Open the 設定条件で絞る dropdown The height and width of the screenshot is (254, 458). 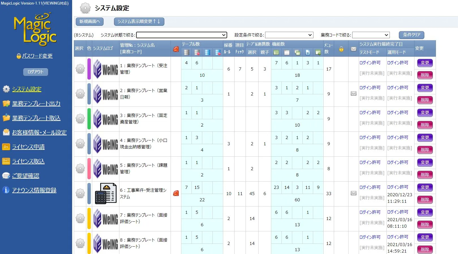click(289, 35)
